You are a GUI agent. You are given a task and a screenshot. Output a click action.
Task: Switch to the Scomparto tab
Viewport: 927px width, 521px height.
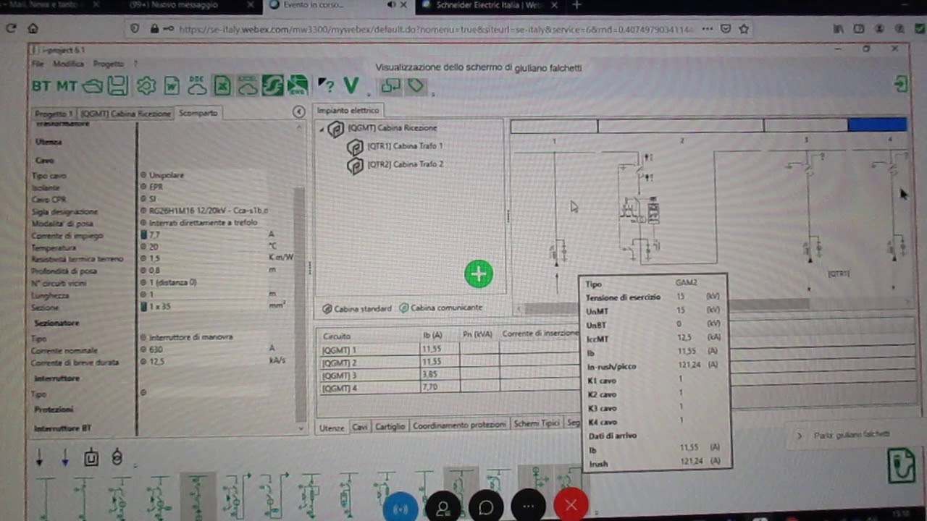coord(198,113)
